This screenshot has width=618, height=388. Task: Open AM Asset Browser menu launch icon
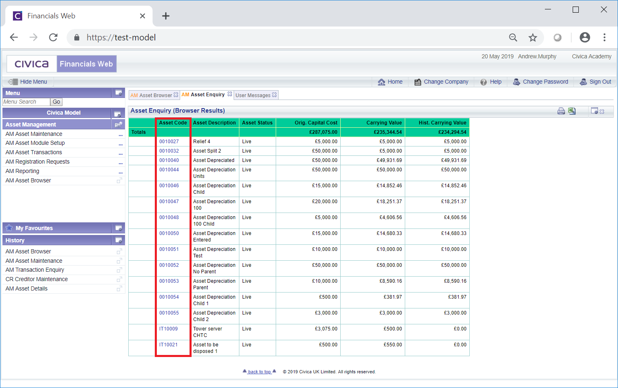120,180
